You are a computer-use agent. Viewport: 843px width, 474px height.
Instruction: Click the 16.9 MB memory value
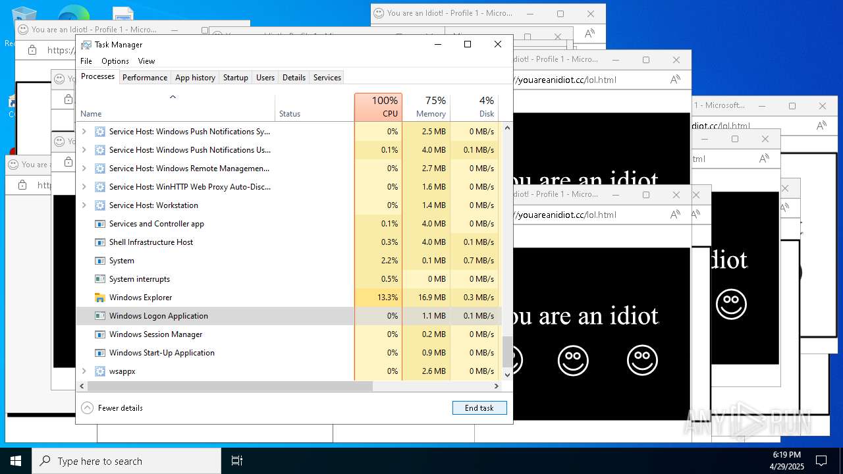click(x=432, y=298)
